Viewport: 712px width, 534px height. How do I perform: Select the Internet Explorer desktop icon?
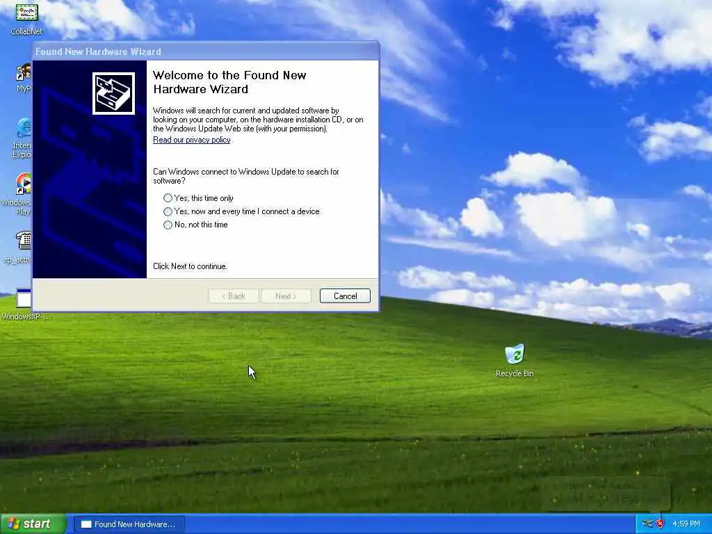[x=24, y=138]
